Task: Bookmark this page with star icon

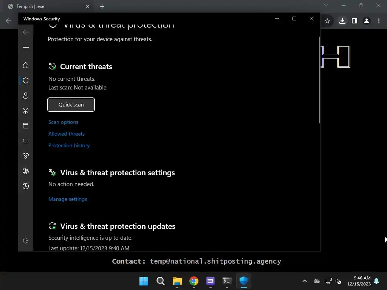Action: (327, 21)
